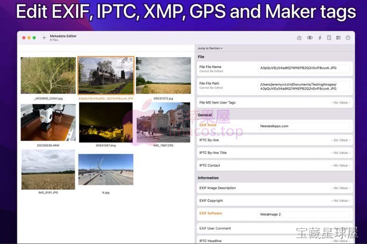Click the IPTC By-line value field
Image resolution: width=367 pixels, height=244 pixels.
pos(340,140)
